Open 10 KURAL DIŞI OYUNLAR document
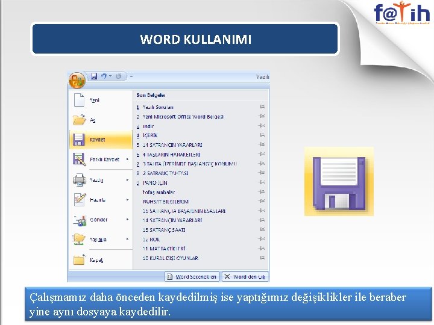 point(171,258)
